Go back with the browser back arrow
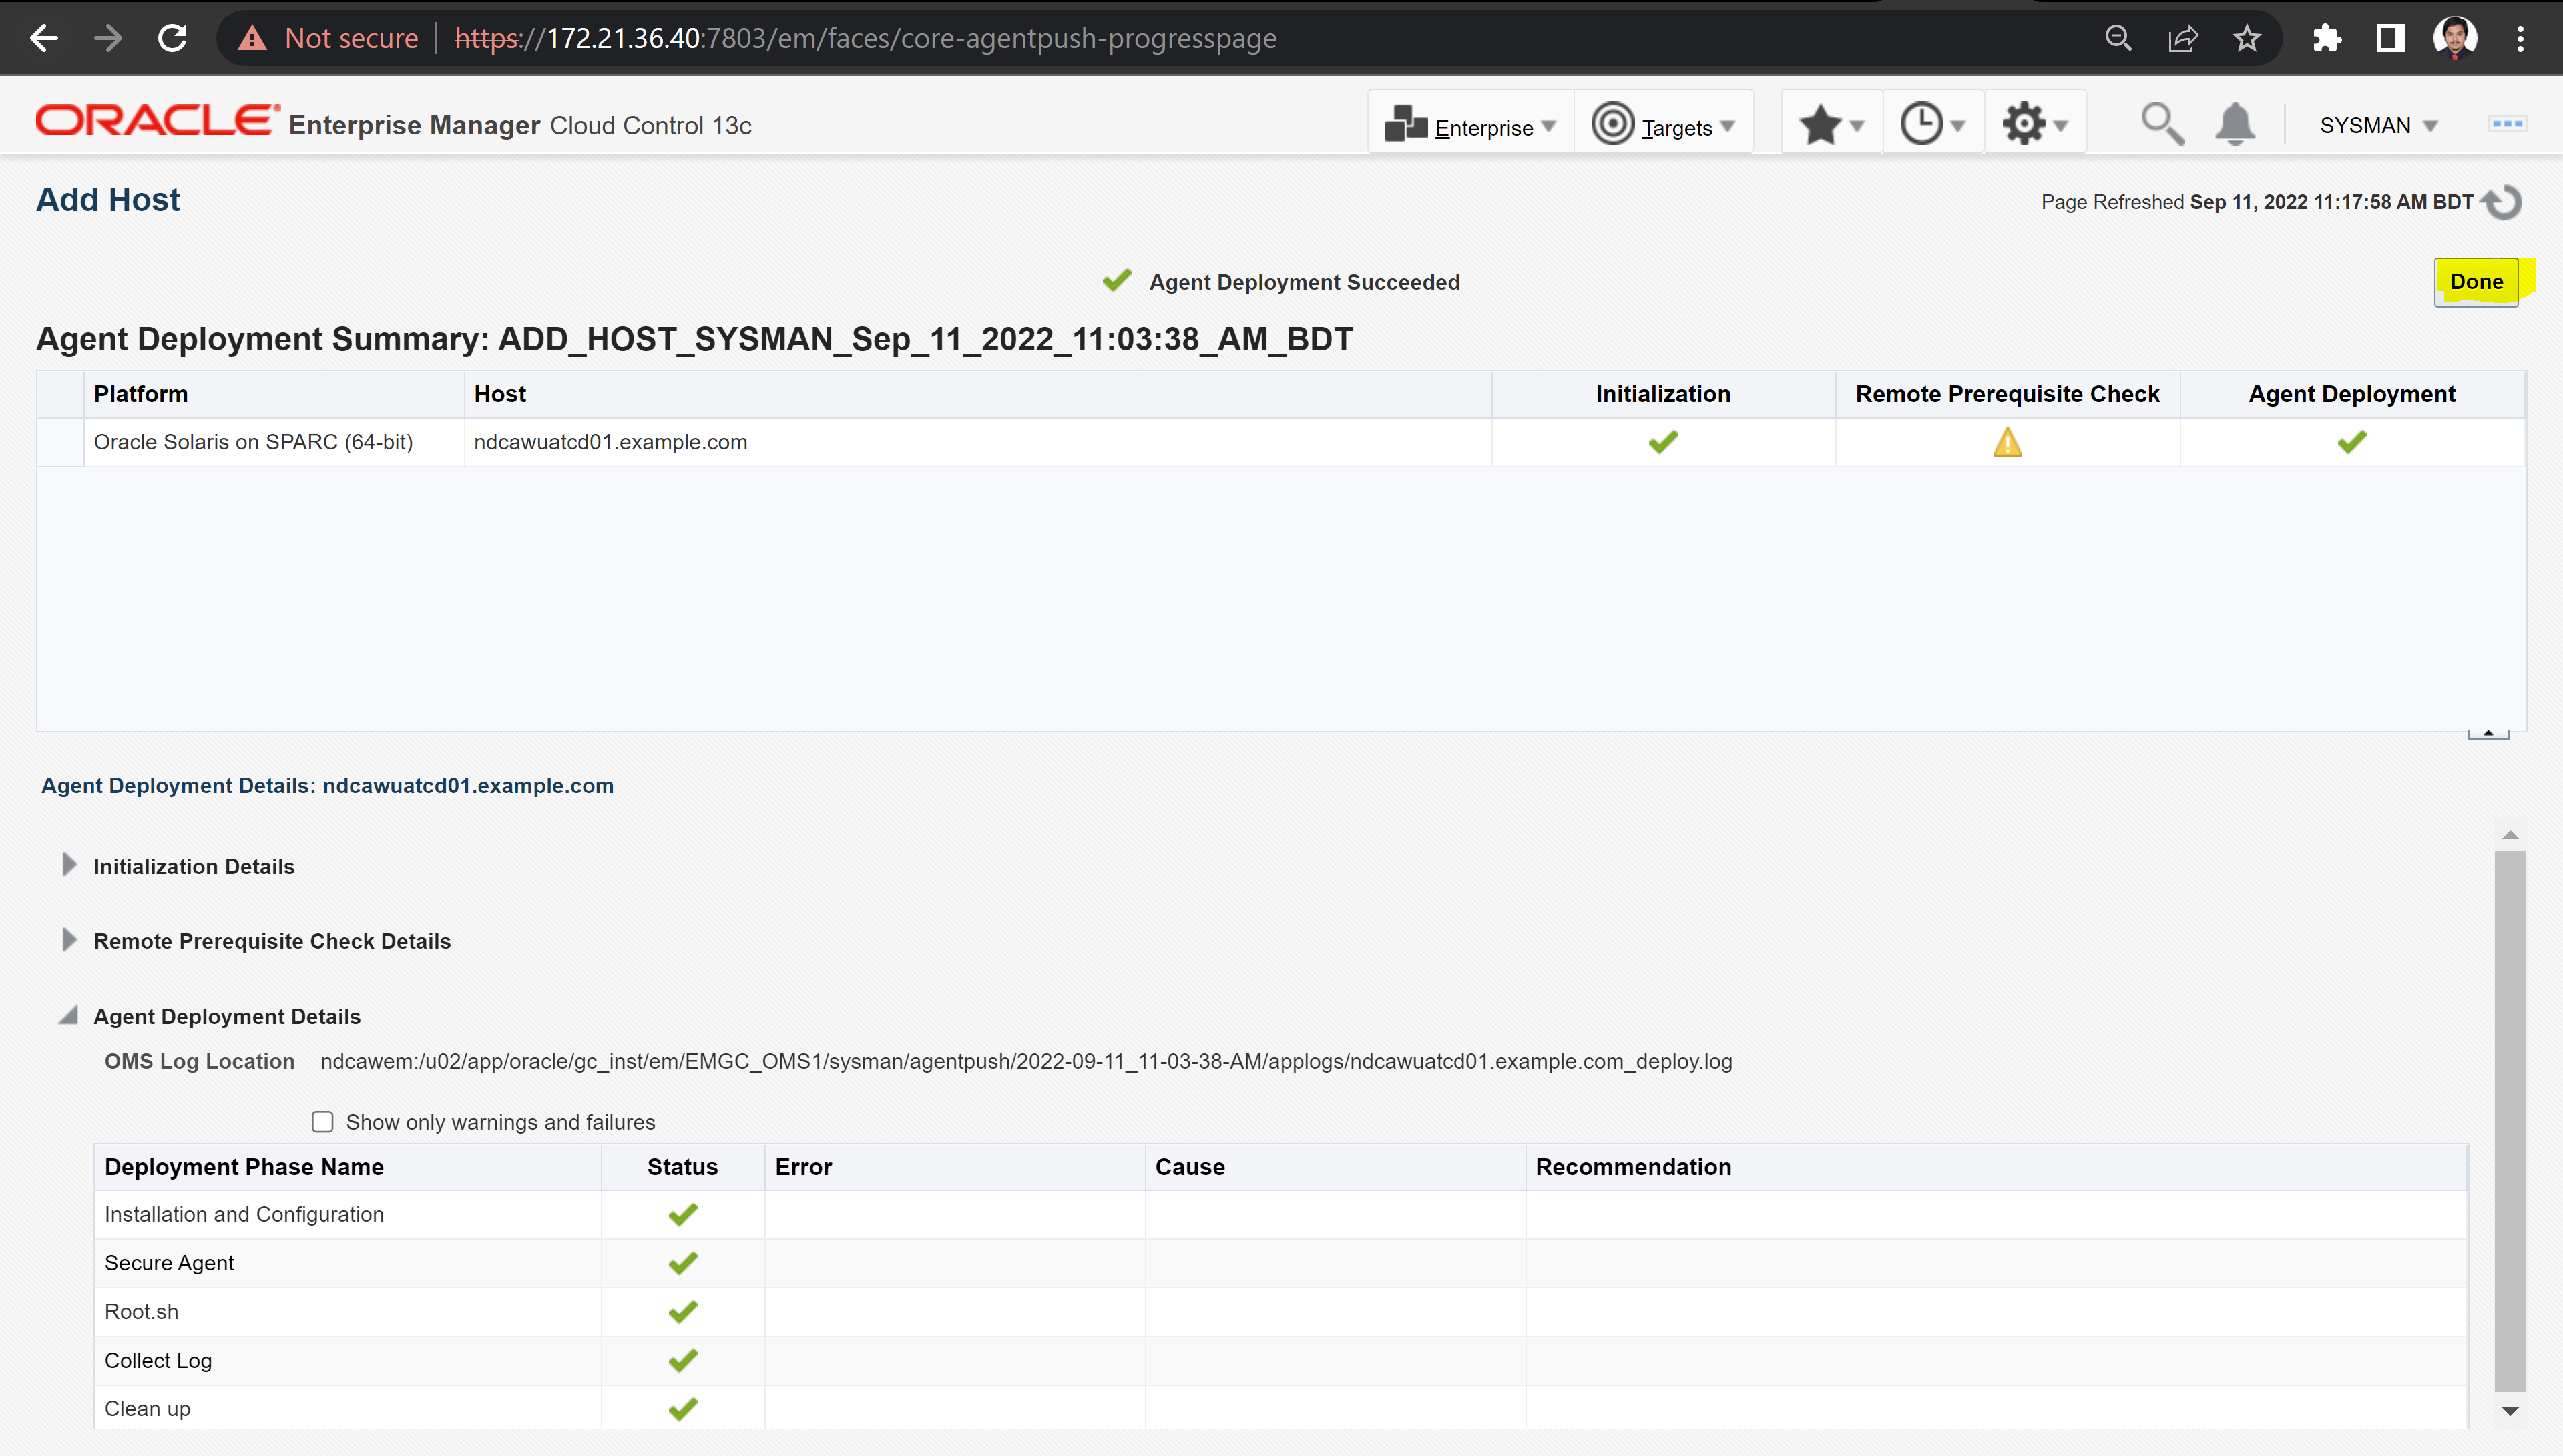This screenshot has height=1456, width=2563. tap(44, 38)
